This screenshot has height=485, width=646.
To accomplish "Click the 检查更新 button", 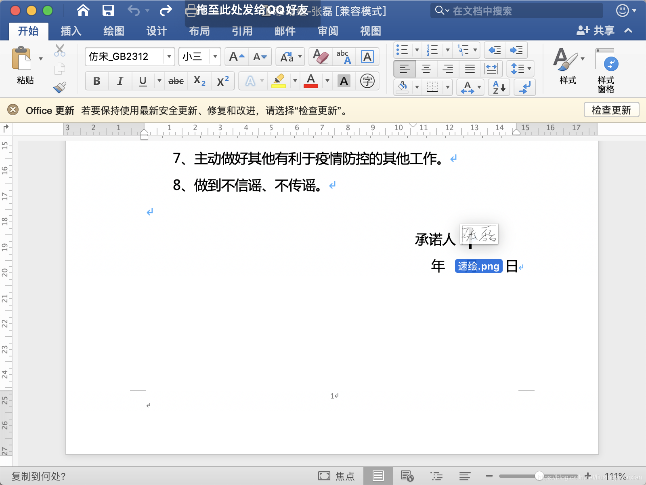I will (611, 110).
